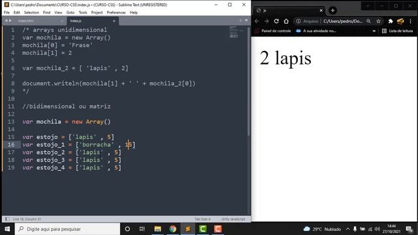Open Cortana circle on the taskbar
The image size is (418, 235).
click(x=127, y=229)
